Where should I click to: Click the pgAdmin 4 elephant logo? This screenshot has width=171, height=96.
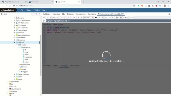2,10
